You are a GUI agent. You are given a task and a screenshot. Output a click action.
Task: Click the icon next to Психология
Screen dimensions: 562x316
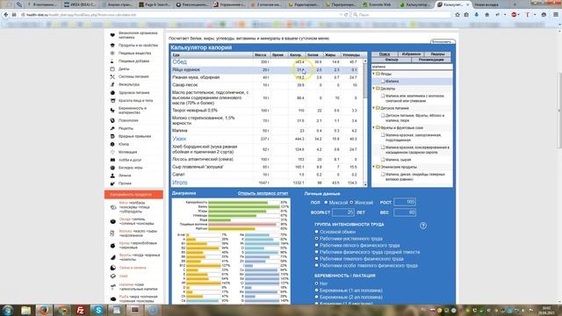pos(112,120)
